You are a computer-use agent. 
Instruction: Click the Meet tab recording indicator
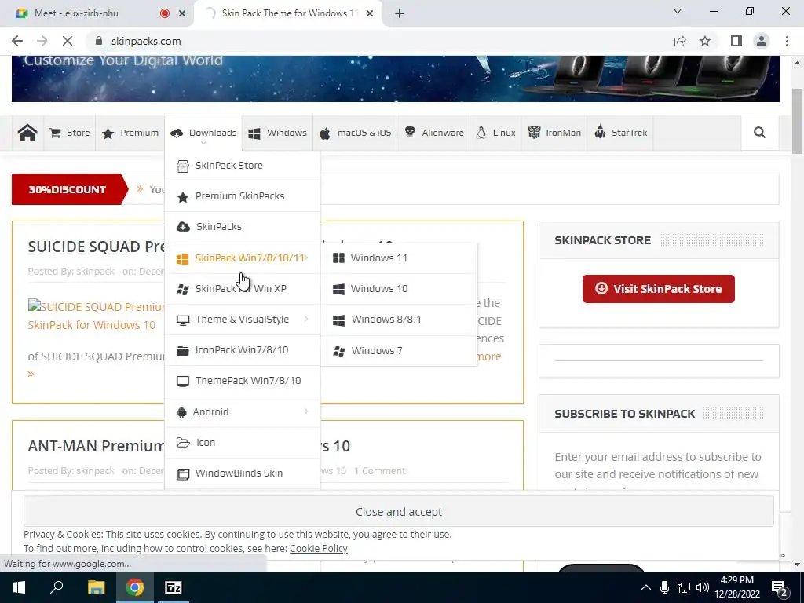tap(165, 13)
